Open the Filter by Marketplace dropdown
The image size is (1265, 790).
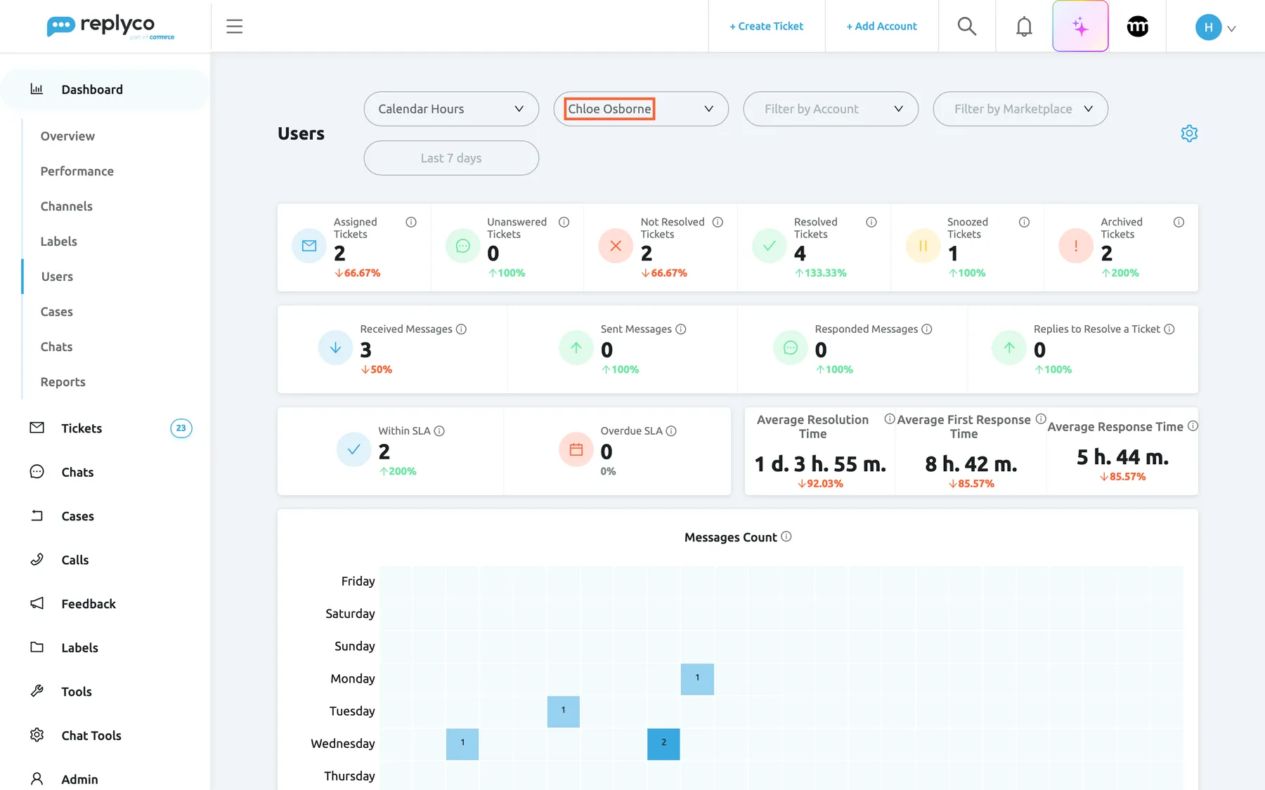point(1020,109)
